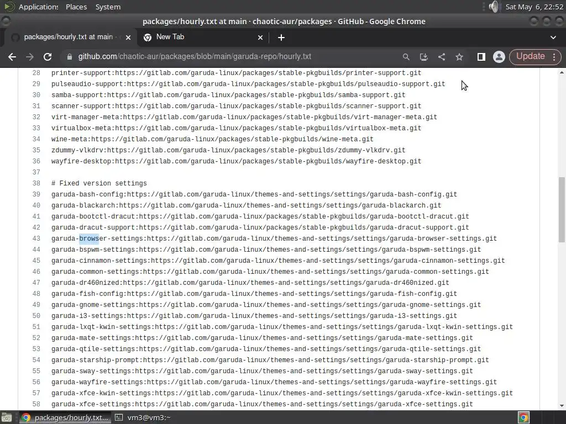Close the packages/hourly.txt tab
Viewport: 566px width, 424px height.
tap(128, 38)
